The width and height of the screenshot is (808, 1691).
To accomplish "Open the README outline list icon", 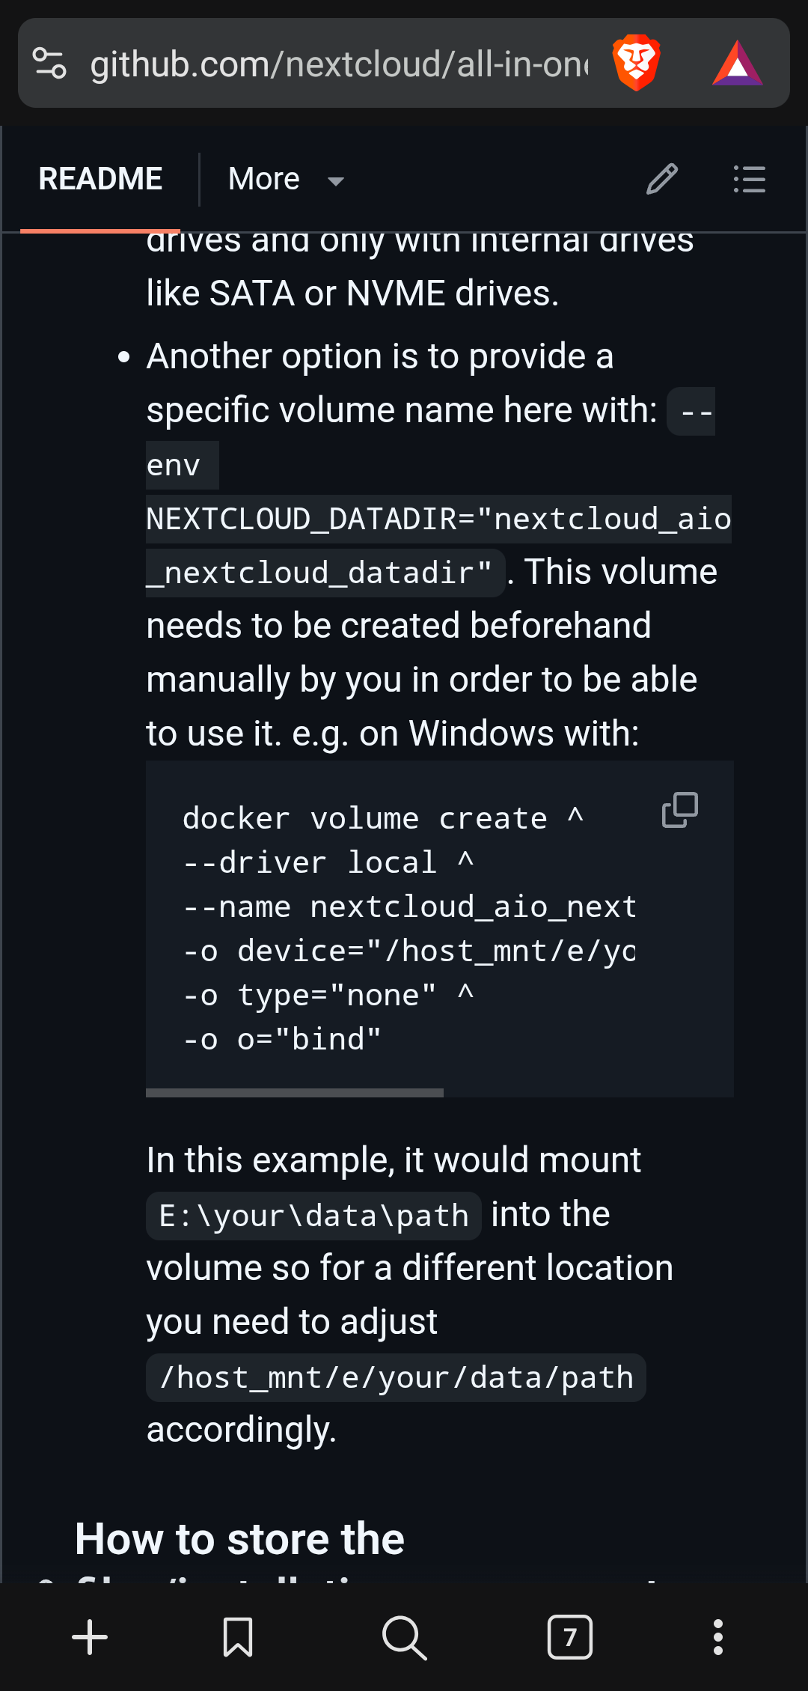I will click(x=749, y=180).
